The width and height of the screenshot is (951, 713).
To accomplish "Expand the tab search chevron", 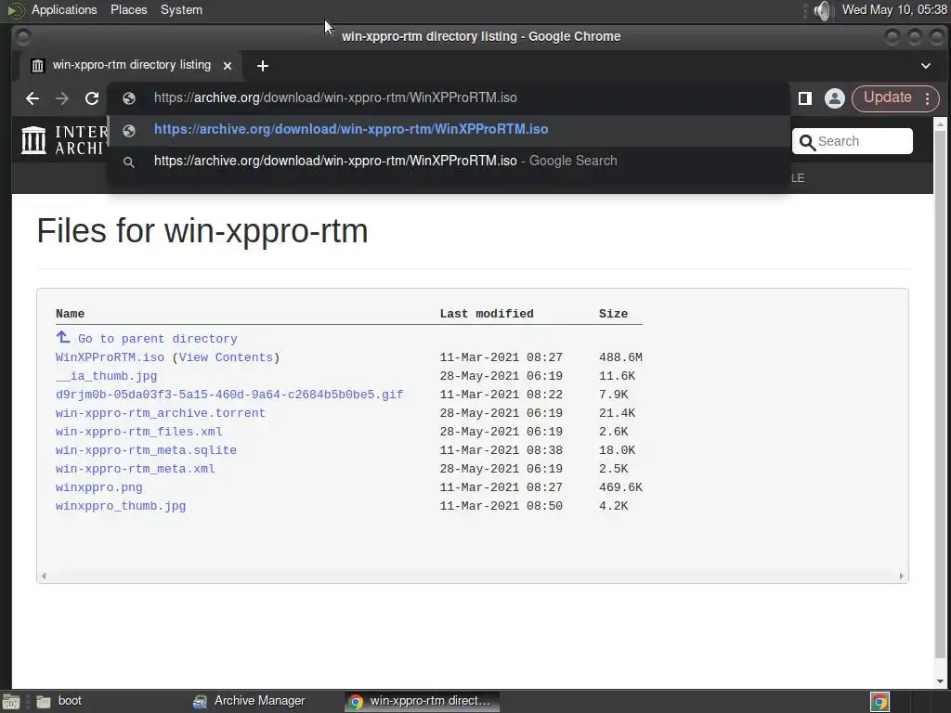I will pyautogui.click(x=926, y=66).
